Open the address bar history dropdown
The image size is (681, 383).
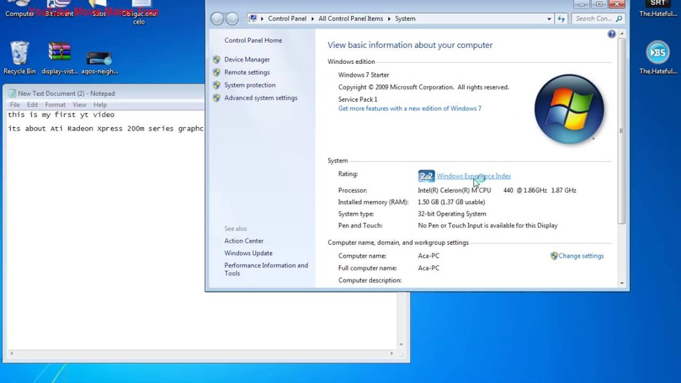tap(549, 19)
